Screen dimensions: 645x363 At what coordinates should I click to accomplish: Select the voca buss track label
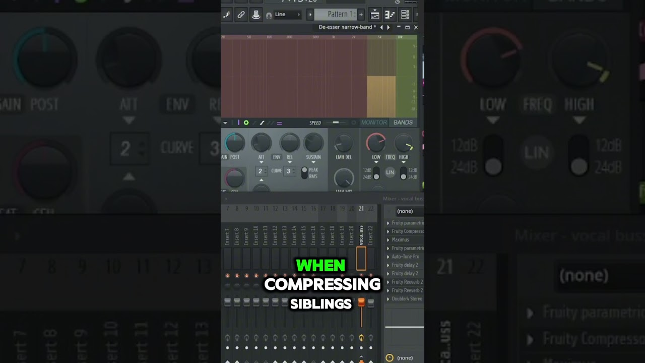(361, 235)
